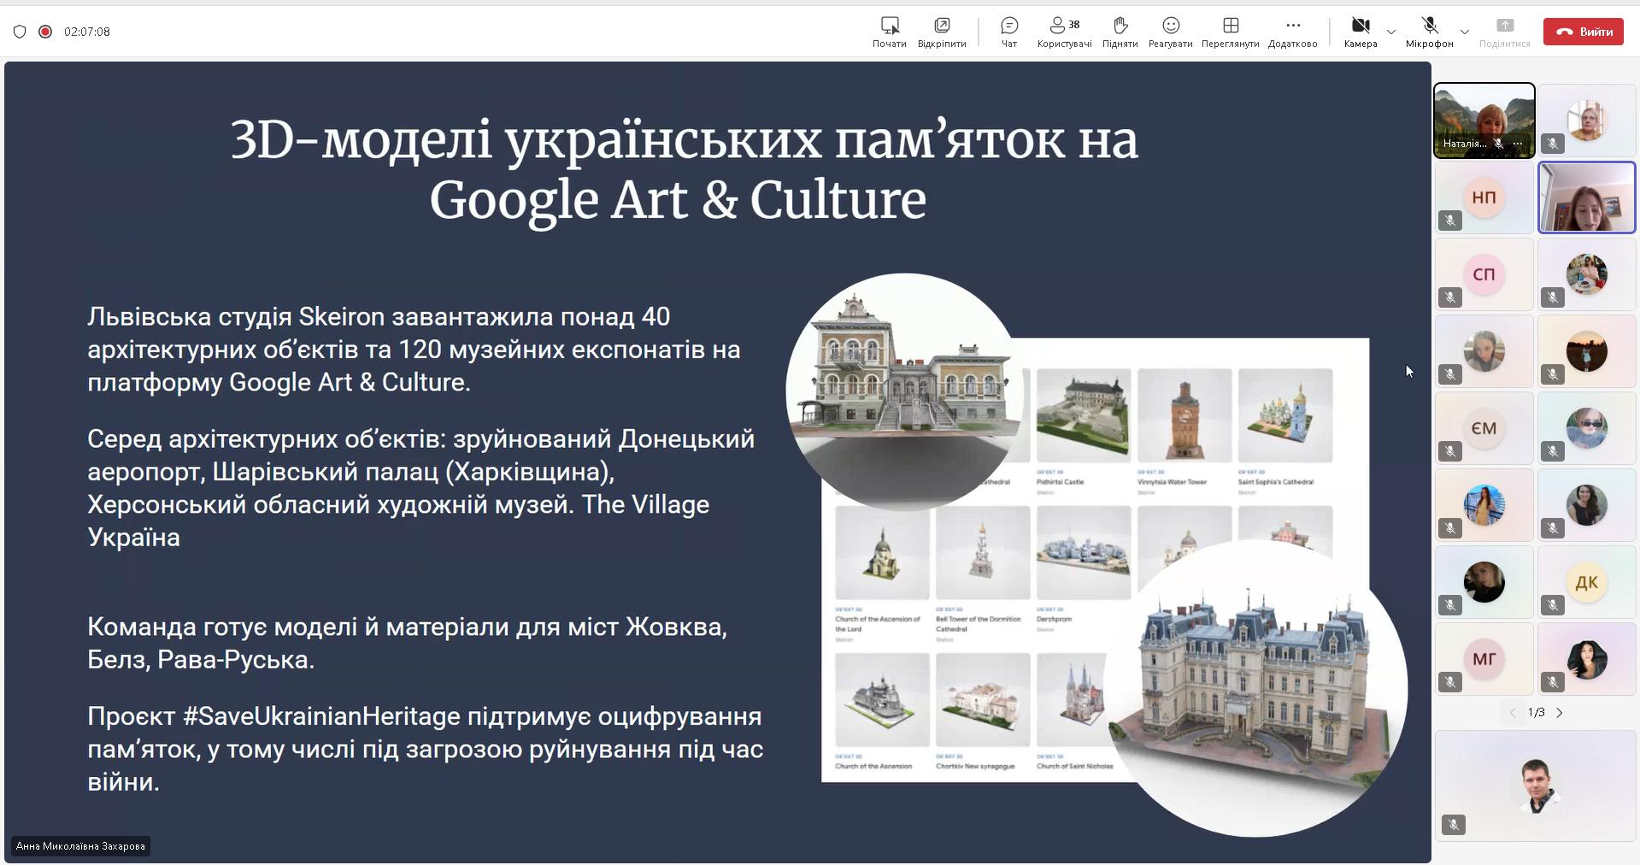Click the Derzhprom model thumbnail
The width and height of the screenshot is (1640, 865).
[x=1084, y=552]
